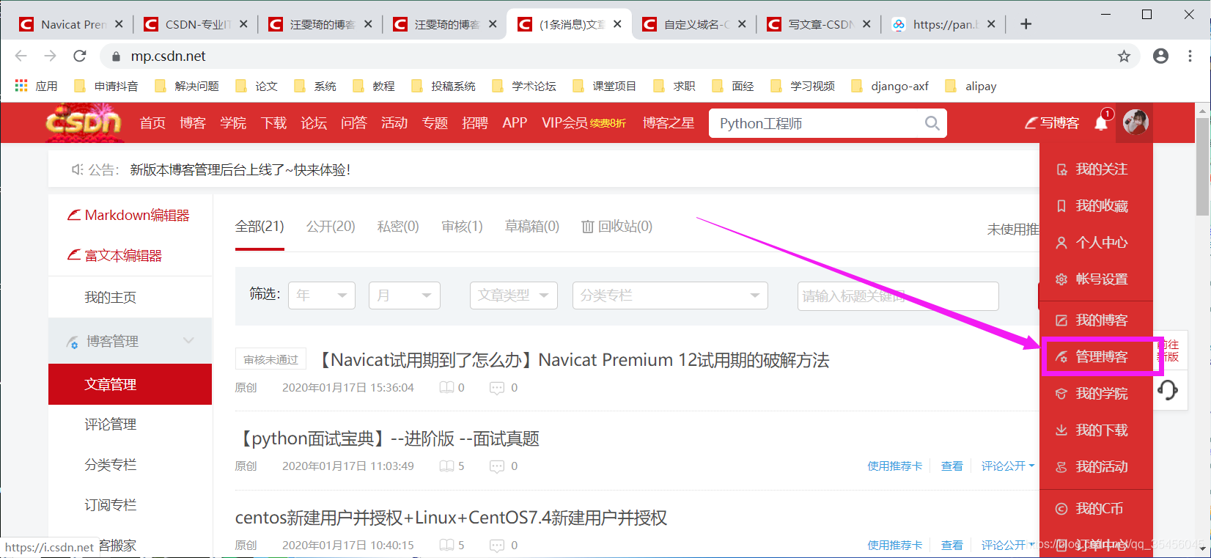Click the user avatar thumbnail
The width and height of the screenshot is (1211, 558).
click(x=1135, y=122)
